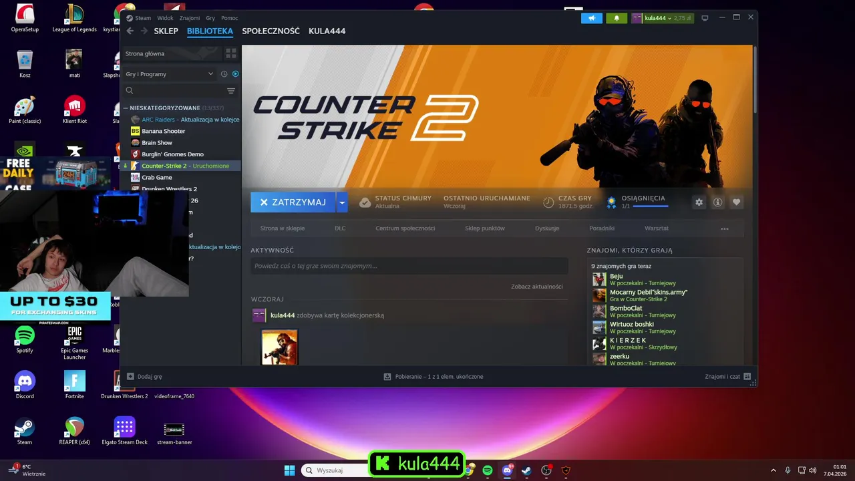
Task: Open Strona w sklepie link
Action: click(x=283, y=228)
